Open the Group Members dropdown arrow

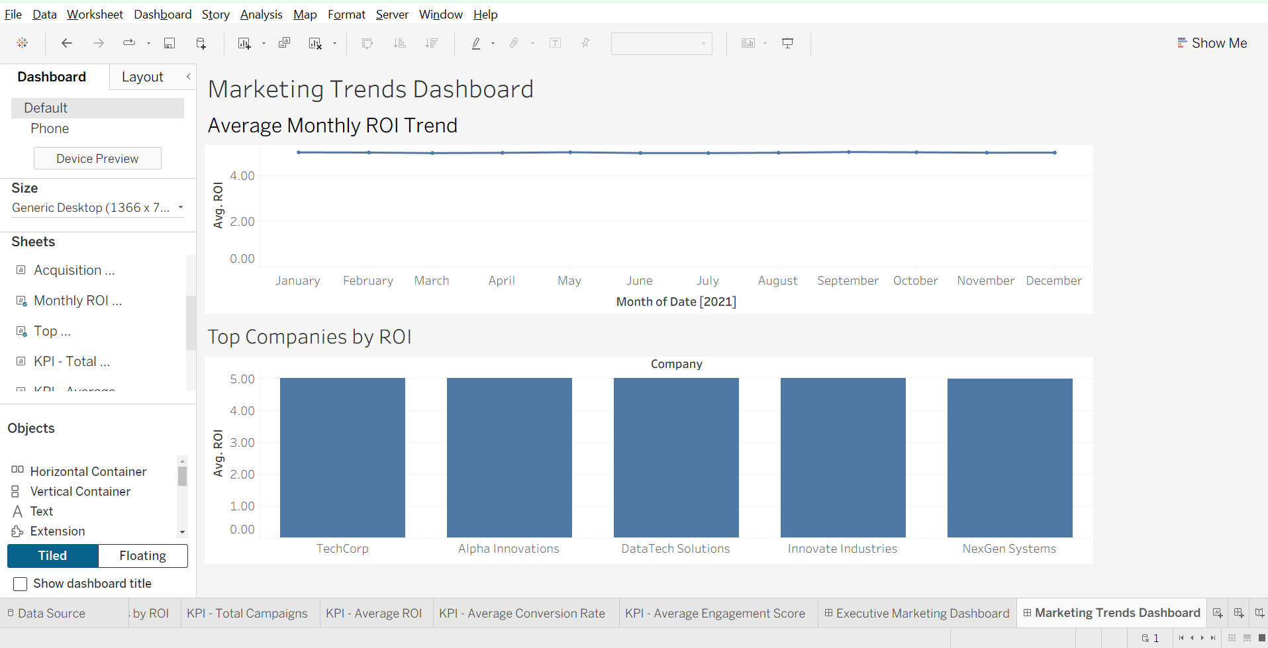pyautogui.click(x=532, y=44)
